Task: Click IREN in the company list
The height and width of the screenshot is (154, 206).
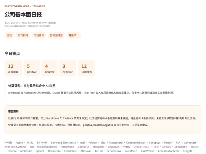Action: point(156,147)
